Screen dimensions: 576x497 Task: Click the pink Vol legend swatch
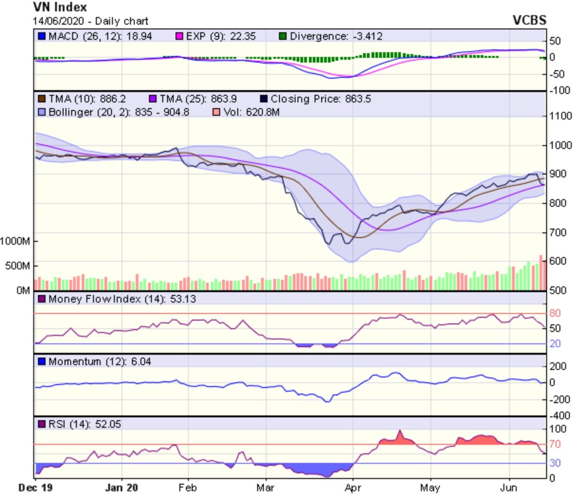(216, 112)
